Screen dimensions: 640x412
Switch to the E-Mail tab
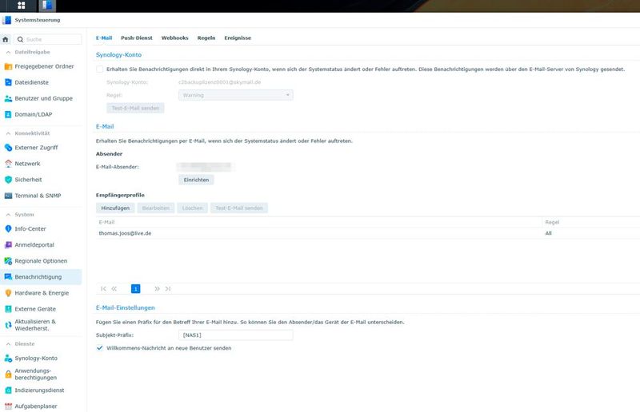[x=104, y=38]
